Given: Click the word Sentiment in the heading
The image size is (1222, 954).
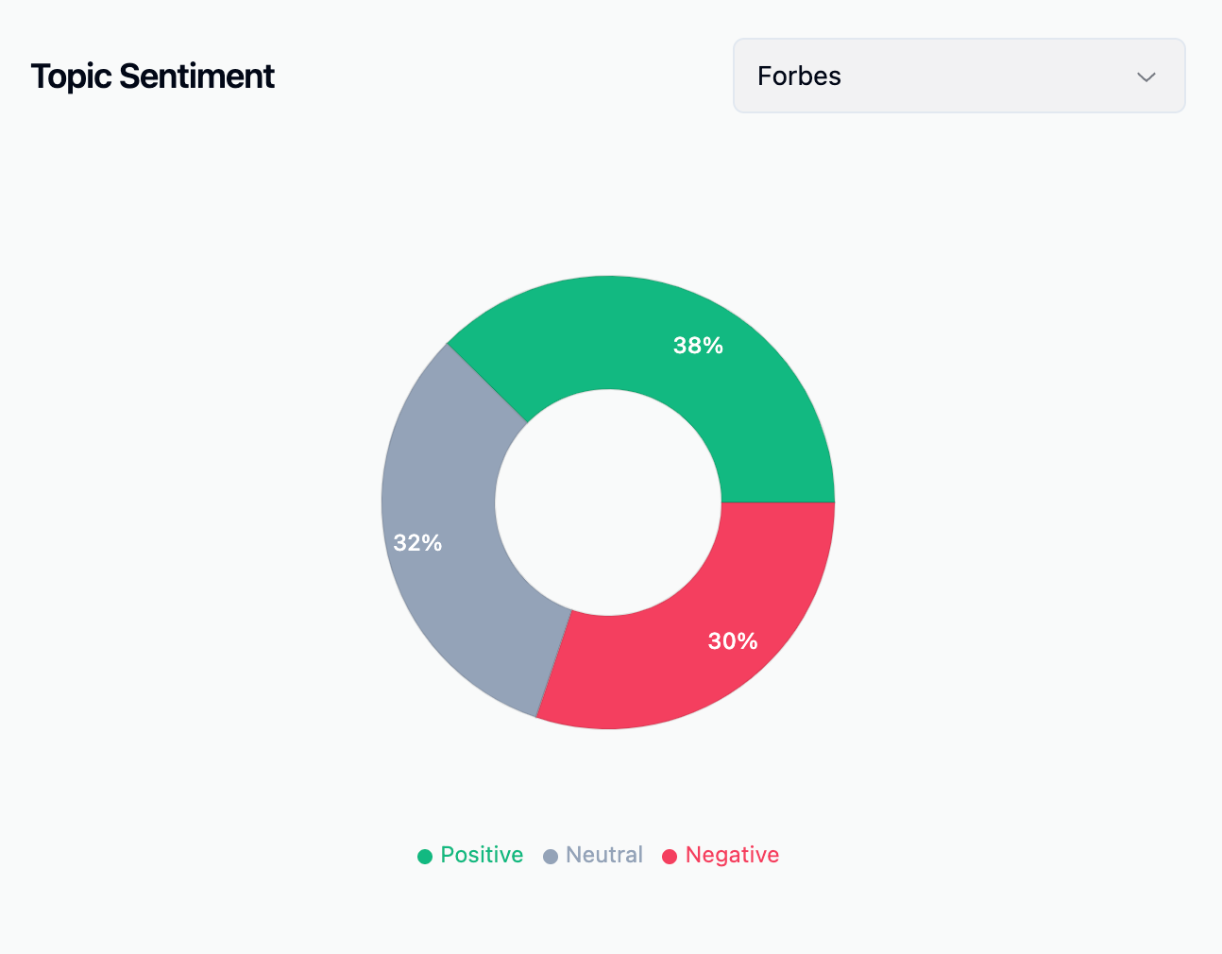Looking at the screenshot, I should point(197,77).
